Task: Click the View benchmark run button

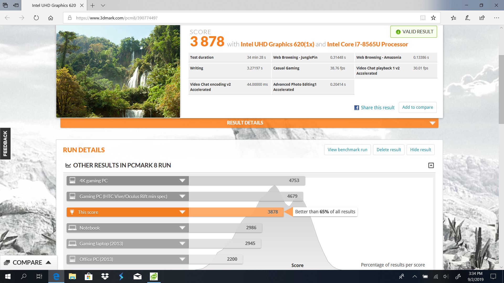Action: (347, 150)
